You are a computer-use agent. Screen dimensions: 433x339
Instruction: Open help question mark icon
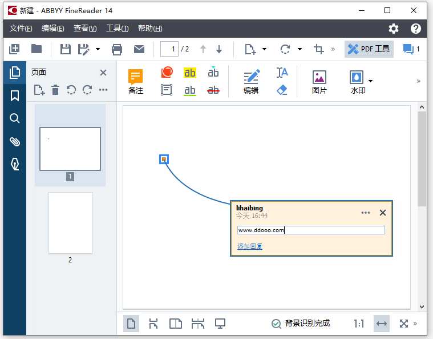(x=416, y=29)
